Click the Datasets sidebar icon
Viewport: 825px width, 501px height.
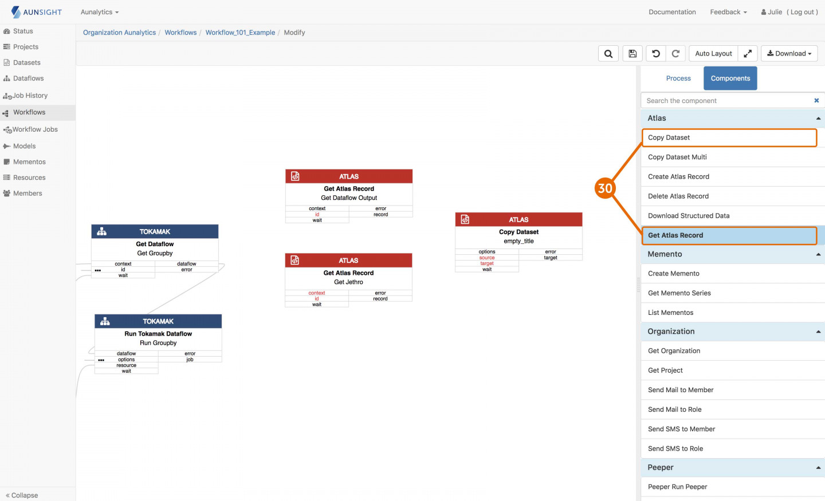(7, 63)
